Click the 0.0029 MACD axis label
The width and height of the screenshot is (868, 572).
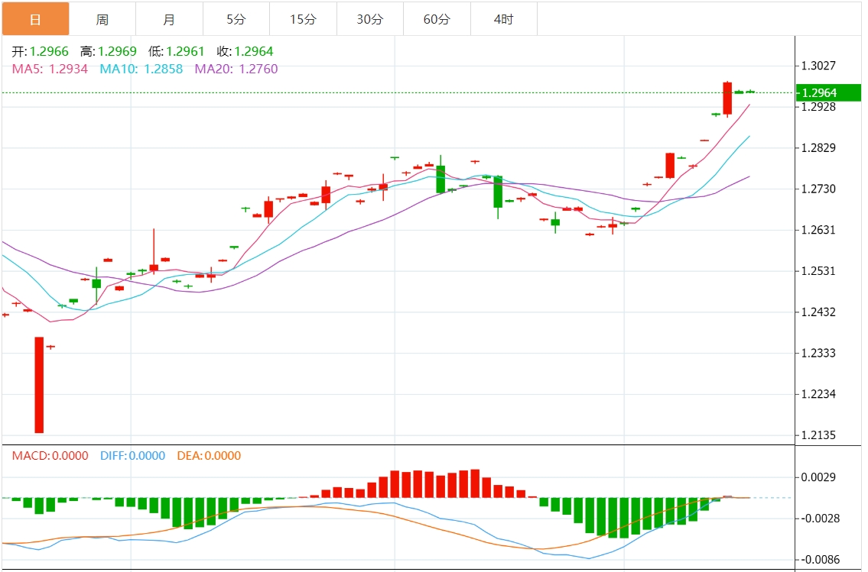pyautogui.click(x=819, y=477)
